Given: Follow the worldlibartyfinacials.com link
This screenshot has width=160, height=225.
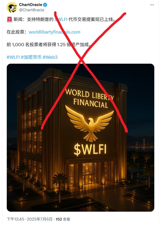Looking at the screenshot, I should (x=55, y=32).
